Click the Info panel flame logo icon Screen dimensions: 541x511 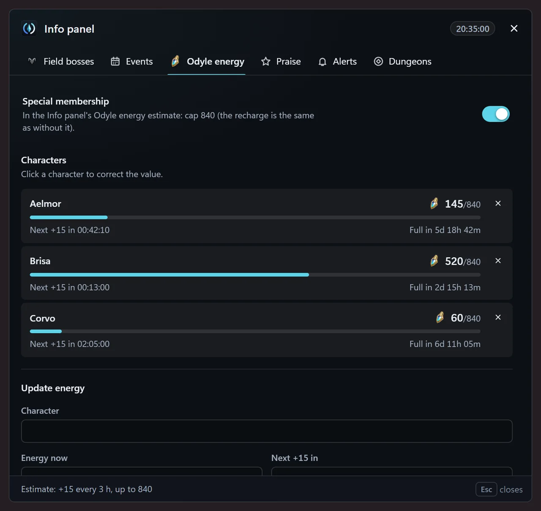[x=29, y=29]
